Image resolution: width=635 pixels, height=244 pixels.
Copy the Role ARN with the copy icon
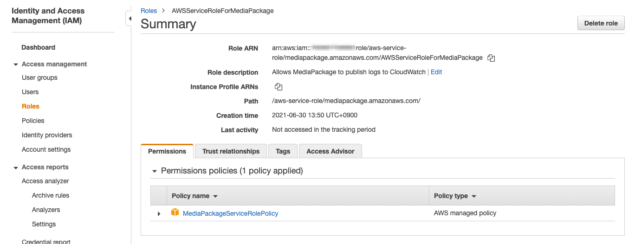tap(491, 58)
